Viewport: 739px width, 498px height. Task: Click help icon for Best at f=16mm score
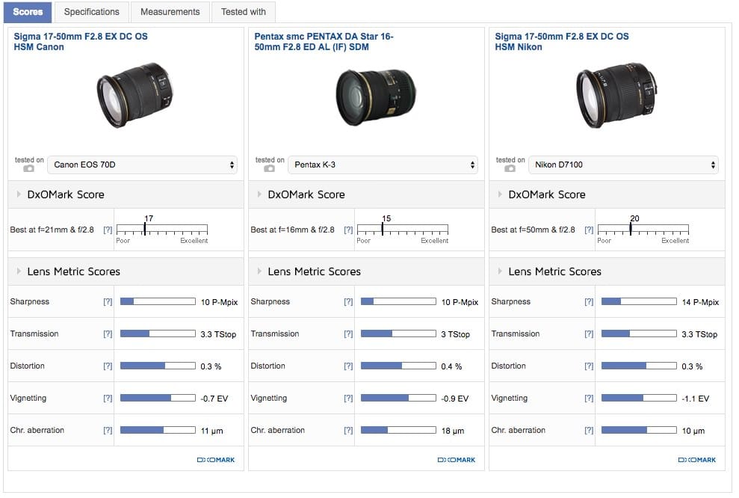pos(348,230)
